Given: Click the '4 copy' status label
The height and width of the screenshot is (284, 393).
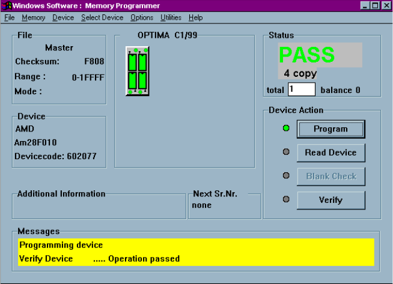Looking at the screenshot, I should pyautogui.click(x=300, y=73).
